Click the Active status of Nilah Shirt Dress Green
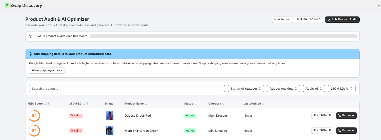The height and width of the screenshot is (140, 381). click(190, 131)
